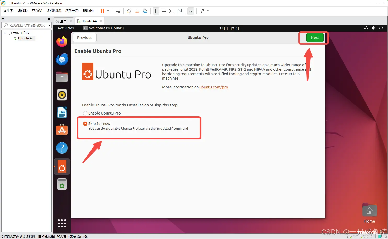Click the network status icon in the top bar
388x239 pixels.
tap(366, 28)
